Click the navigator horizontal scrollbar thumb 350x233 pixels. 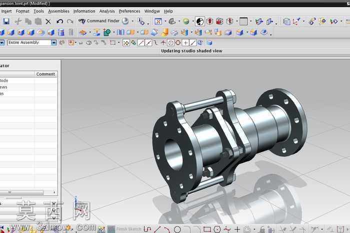tap(21, 192)
